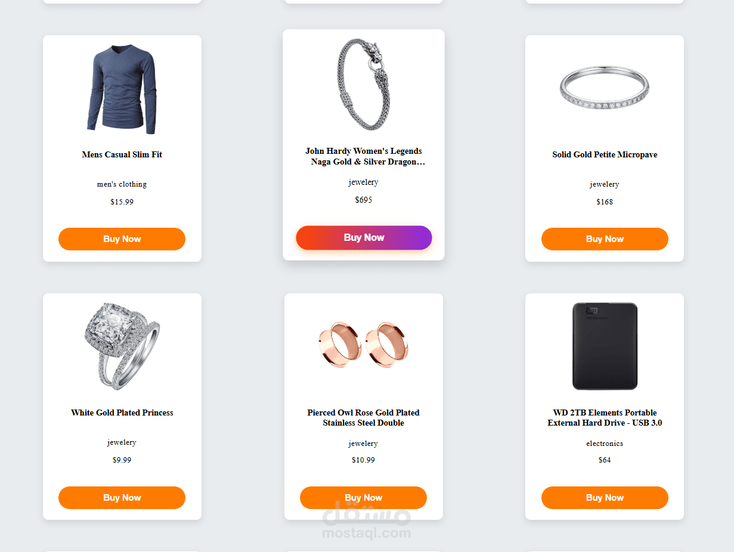
Task: Click Buy Now for Pierced Owl Rose Gold
Action: (x=363, y=498)
